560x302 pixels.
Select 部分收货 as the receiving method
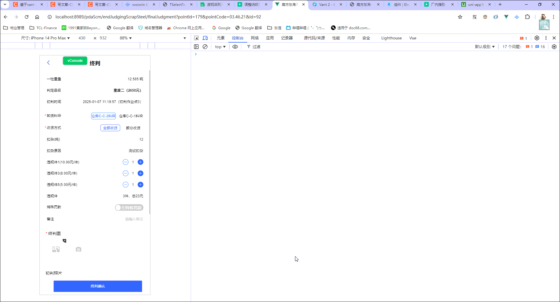coord(133,128)
